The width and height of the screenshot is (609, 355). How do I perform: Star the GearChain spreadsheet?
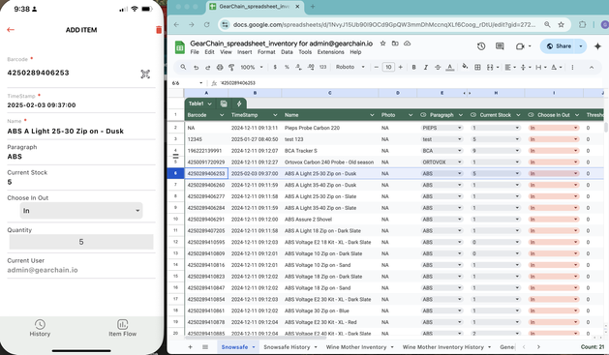coord(382,44)
